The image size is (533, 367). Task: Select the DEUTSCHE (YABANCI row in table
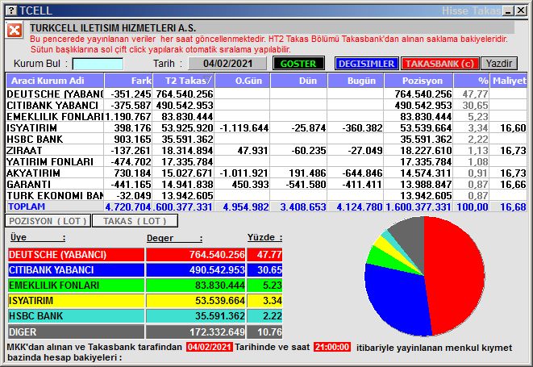click(266, 94)
